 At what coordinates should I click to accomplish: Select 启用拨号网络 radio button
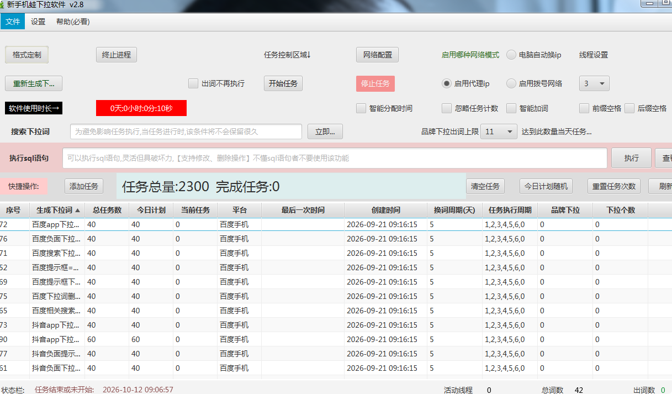tap(511, 83)
